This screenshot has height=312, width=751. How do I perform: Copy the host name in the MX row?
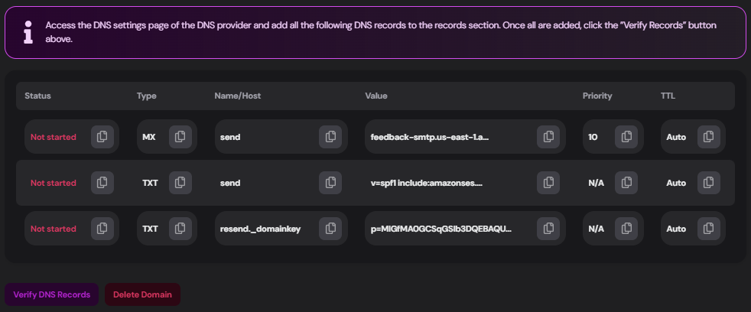[x=330, y=137]
